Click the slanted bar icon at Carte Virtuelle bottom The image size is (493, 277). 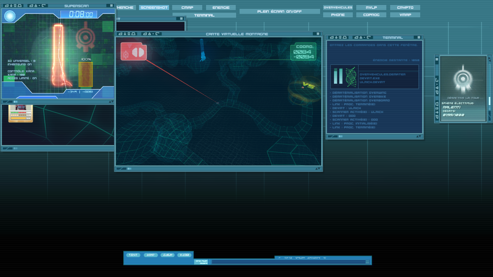coord(121,169)
